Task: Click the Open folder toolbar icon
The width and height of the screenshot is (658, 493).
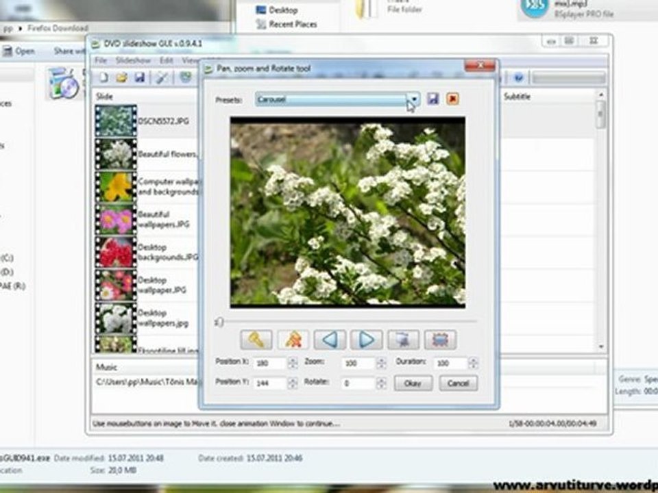Action: (122, 77)
